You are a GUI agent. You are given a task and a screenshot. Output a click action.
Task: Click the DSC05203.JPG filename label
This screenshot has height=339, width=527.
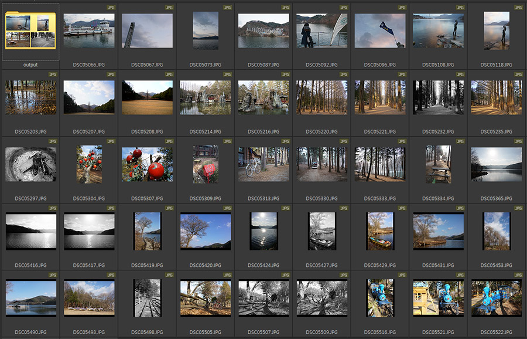[x=30, y=132]
